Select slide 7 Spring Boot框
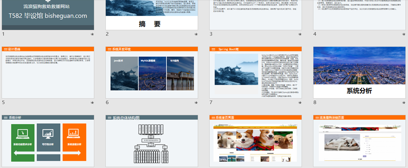Viewport: 408px width, 168px height. click(255, 73)
